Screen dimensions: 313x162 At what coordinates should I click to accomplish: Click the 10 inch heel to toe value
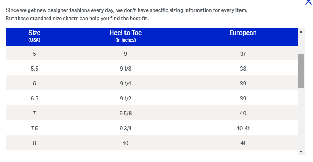coord(126,143)
